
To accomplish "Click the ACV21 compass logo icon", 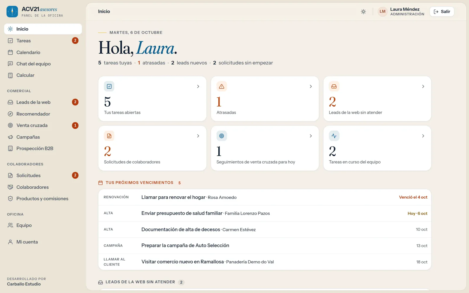I will pyautogui.click(x=12, y=12).
